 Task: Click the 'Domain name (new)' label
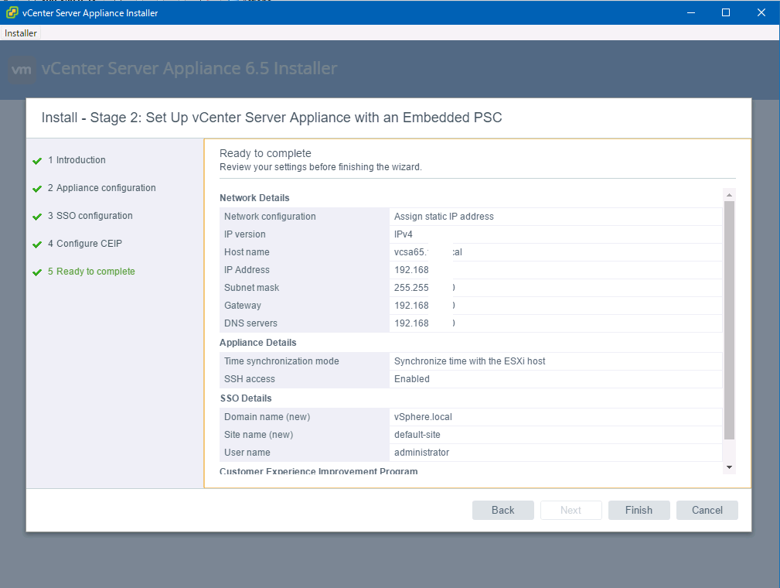[267, 417]
